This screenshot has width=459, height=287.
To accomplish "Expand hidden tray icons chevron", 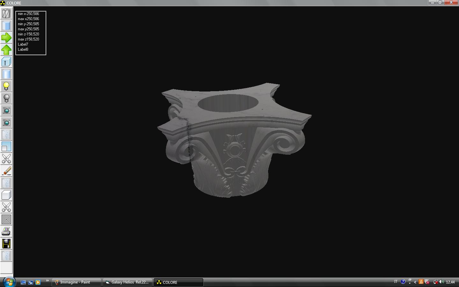I will [x=415, y=282].
